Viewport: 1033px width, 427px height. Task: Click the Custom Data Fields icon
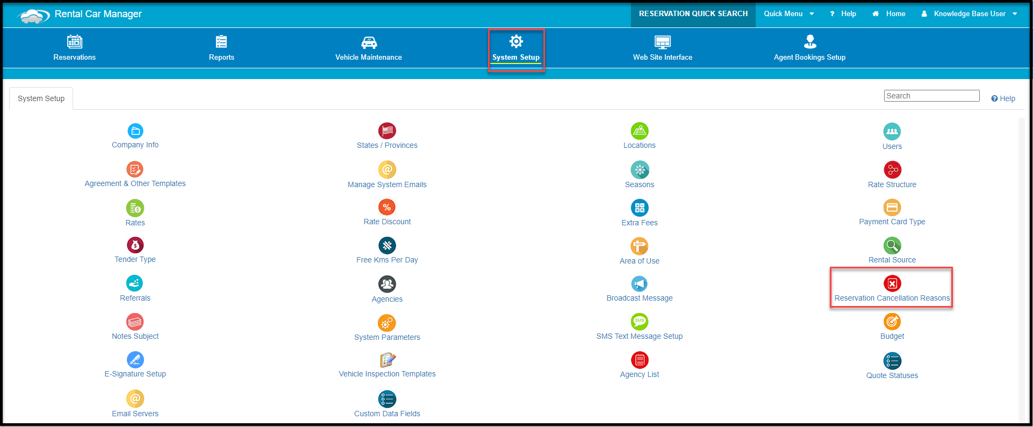[x=387, y=399]
